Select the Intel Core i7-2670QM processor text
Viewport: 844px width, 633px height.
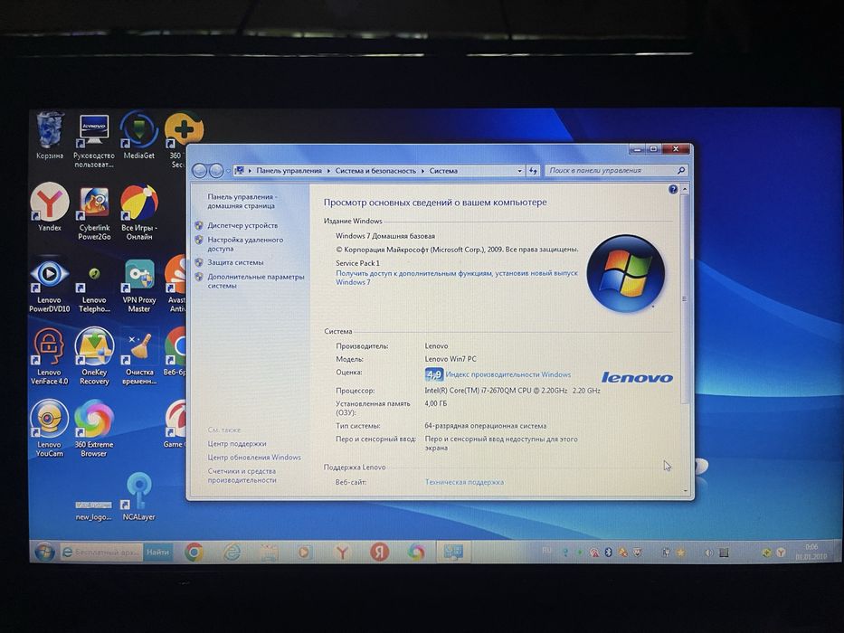click(x=512, y=391)
